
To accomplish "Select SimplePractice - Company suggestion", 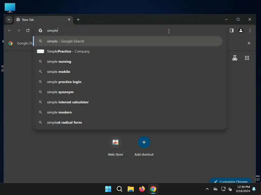I will [128, 51].
